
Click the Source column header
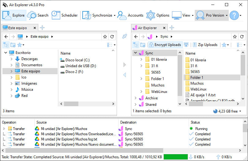[41, 122]
